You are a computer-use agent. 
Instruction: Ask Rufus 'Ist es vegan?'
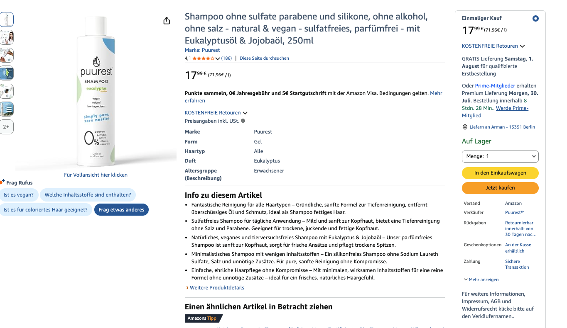pyautogui.click(x=19, y=195)
